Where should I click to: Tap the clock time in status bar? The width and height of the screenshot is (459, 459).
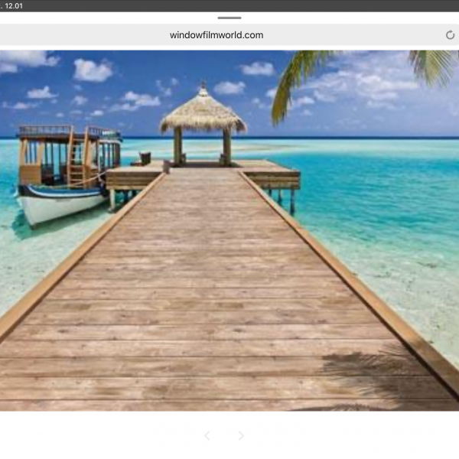point(13,5)
